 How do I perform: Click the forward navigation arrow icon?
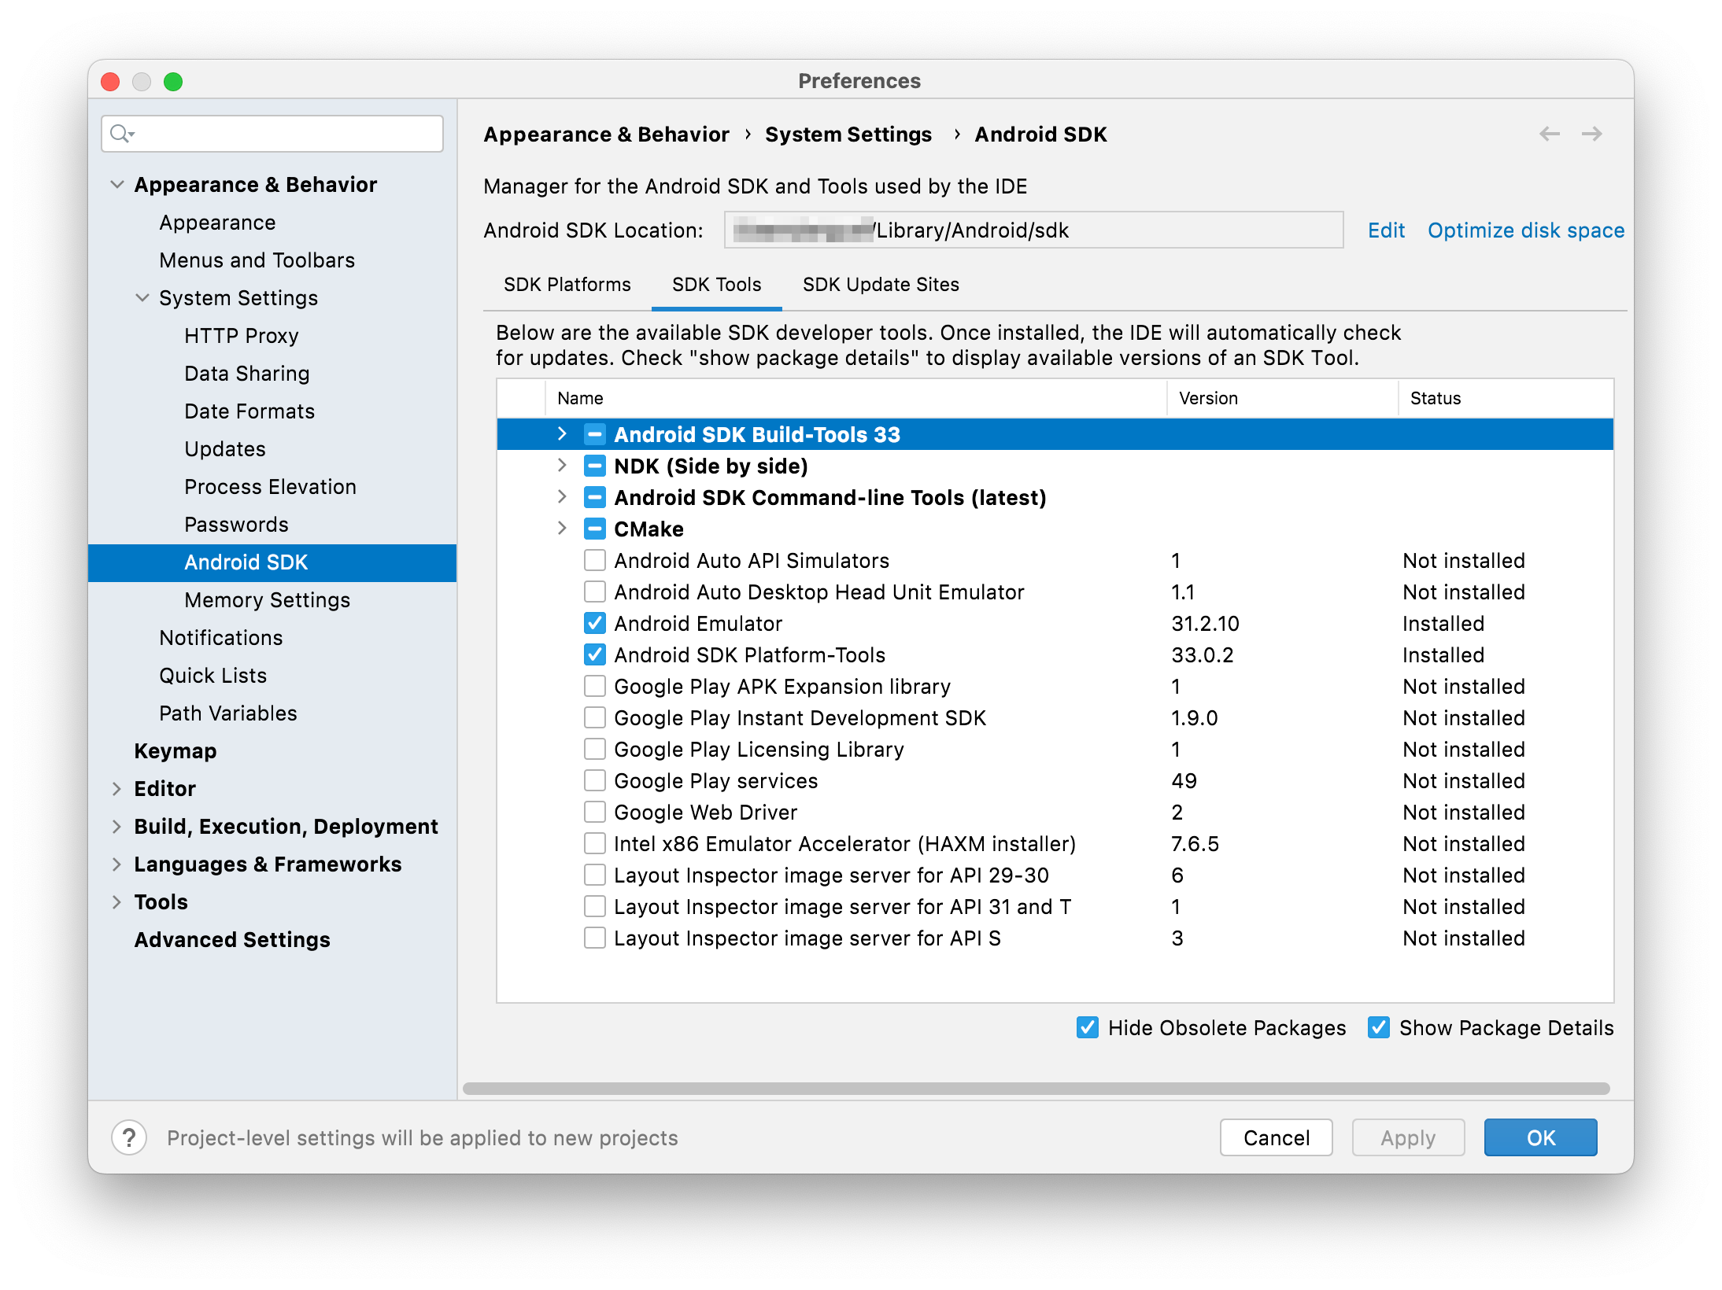[1591, 134]
